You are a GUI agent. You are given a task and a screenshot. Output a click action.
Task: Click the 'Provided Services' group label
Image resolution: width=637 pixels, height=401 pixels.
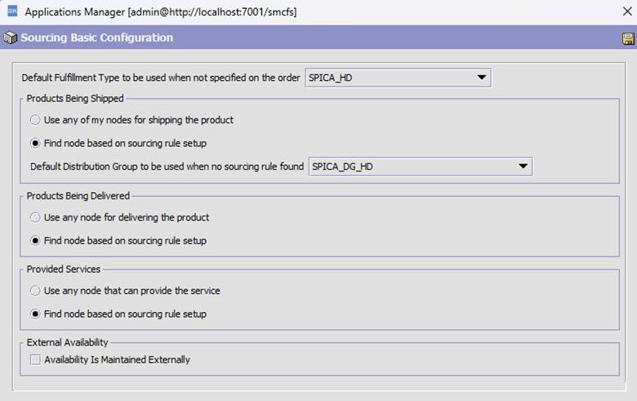(65, 269)
